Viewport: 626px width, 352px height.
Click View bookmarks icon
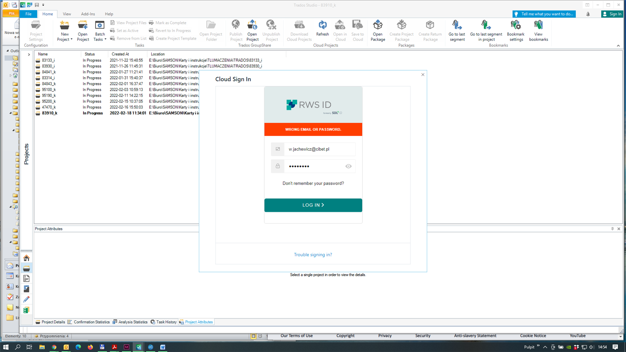click(x=538, y=25)
